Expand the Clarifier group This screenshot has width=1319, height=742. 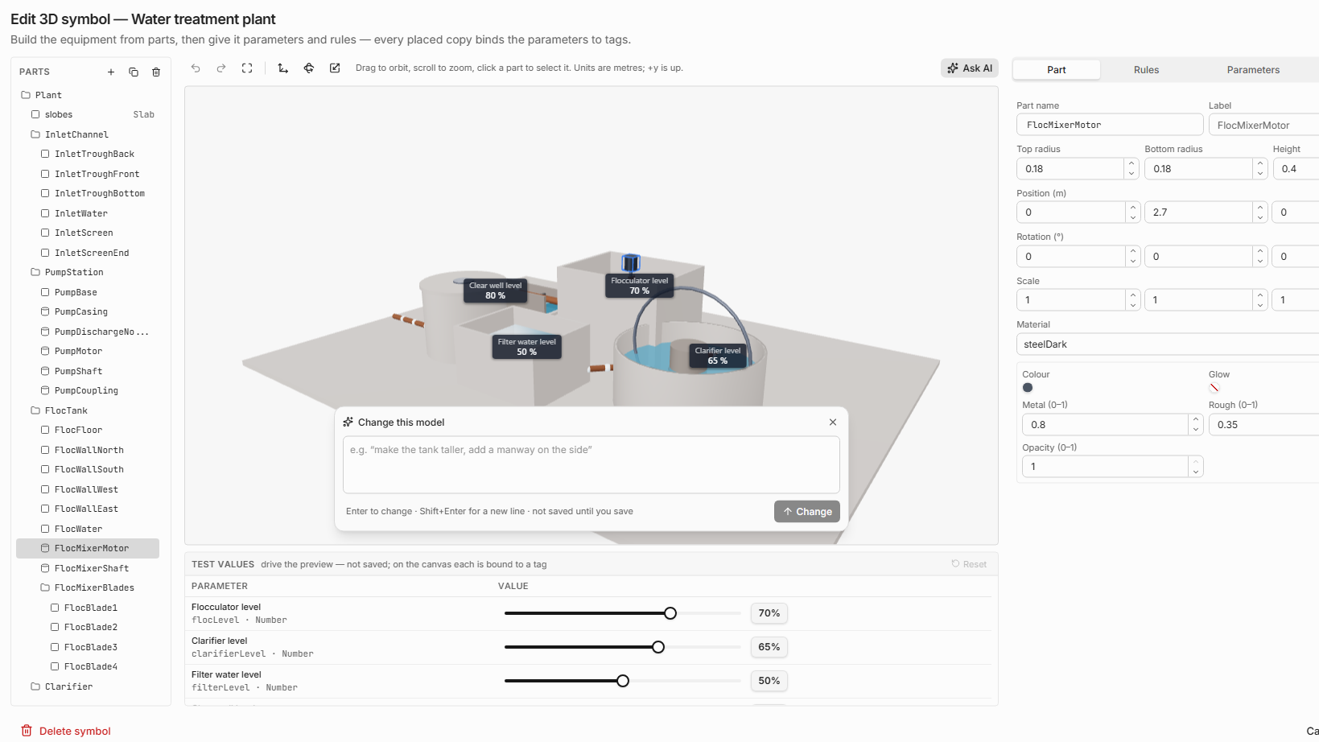[35, 687]
